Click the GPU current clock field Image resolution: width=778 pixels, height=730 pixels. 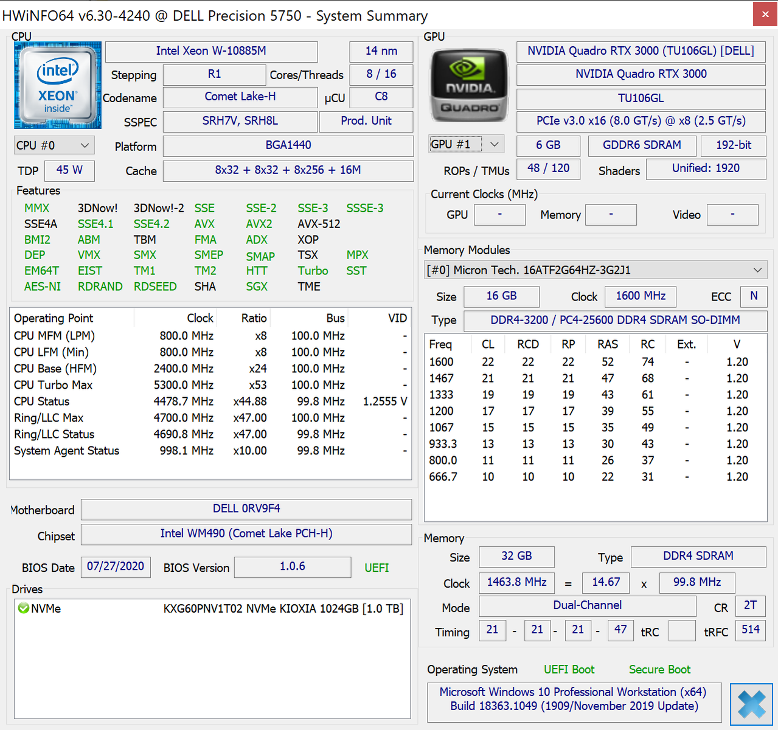tap(499, 215)
